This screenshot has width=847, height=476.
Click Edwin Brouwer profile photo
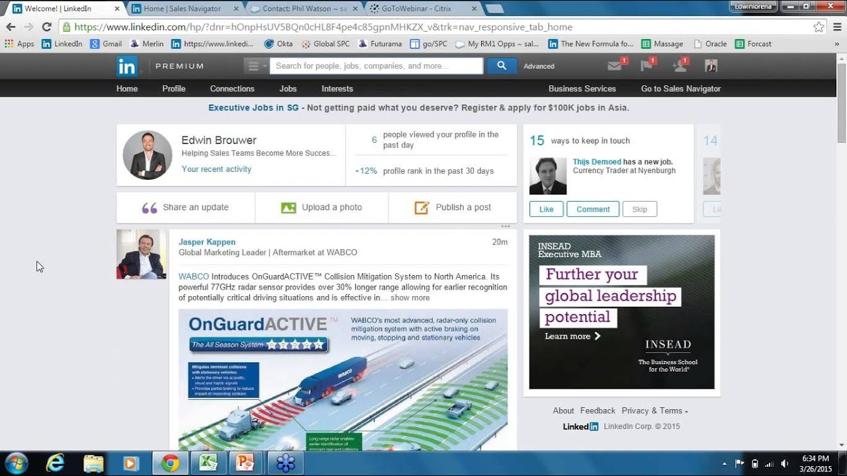point(148,155)
